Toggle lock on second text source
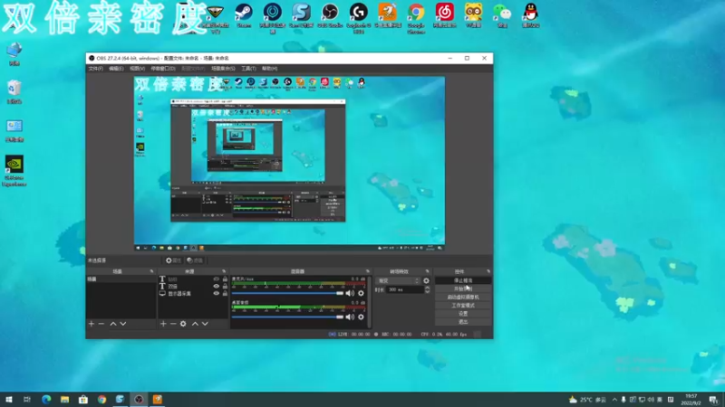Screen dimensions: 725x407 (x=225, y=286)
